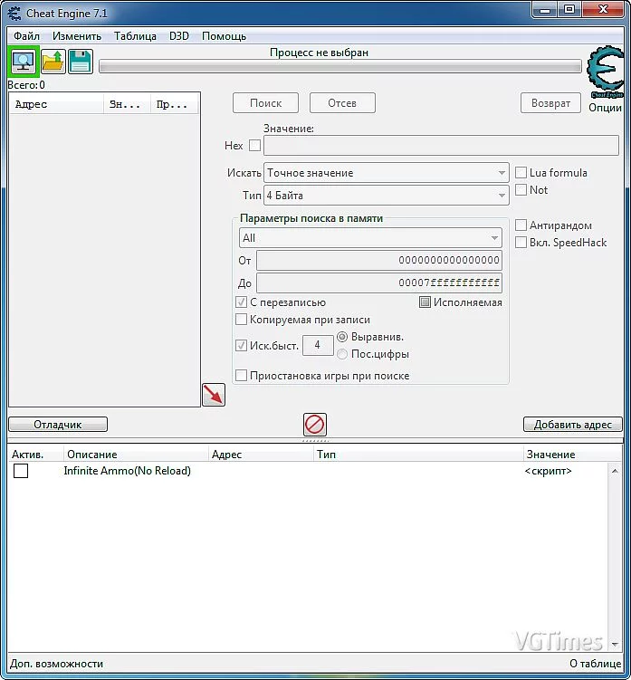Enable Копируемая при записи checkbox
The image size is (631, 680).
(x=241, y=320)
